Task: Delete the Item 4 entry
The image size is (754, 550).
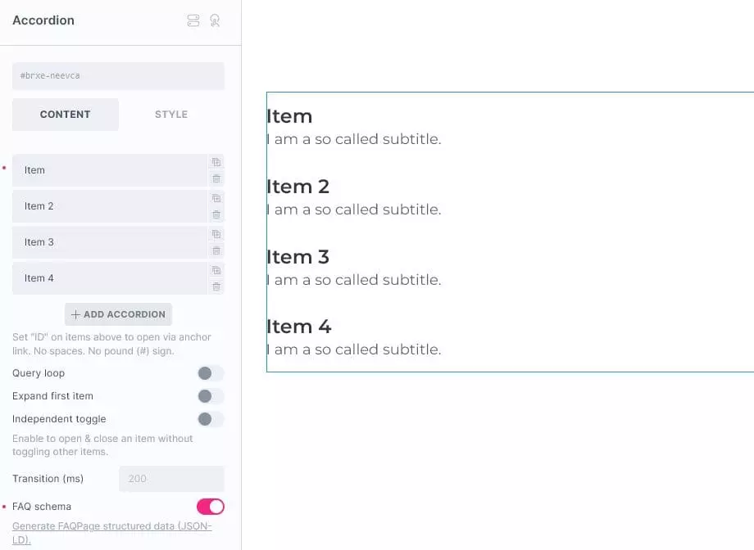Action: [x=216, y=286]
